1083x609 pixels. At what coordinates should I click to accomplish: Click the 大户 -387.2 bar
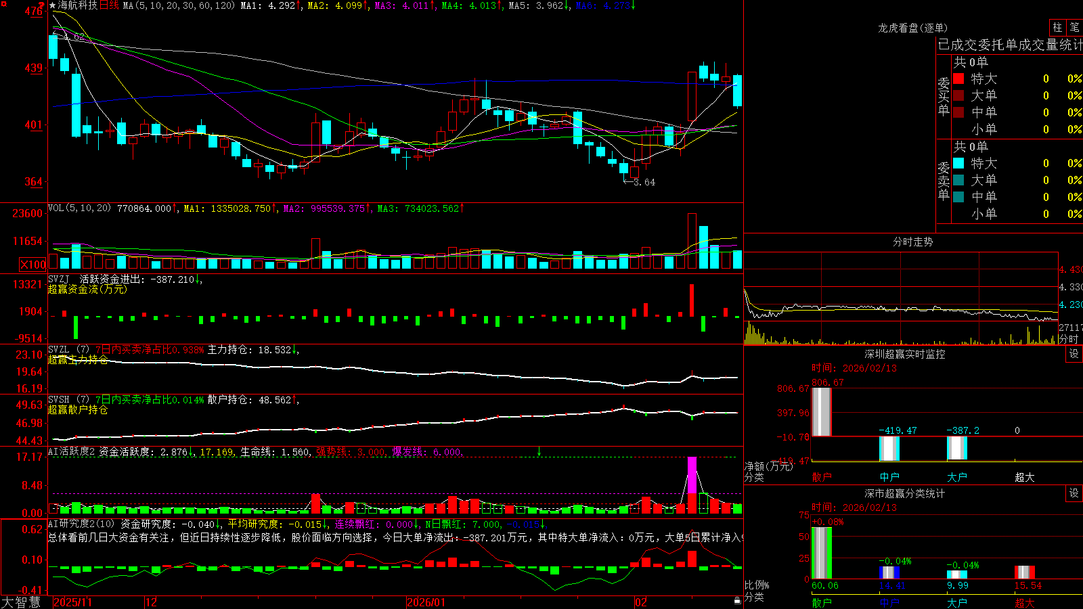pyautogui.click(x=957, y=448)
